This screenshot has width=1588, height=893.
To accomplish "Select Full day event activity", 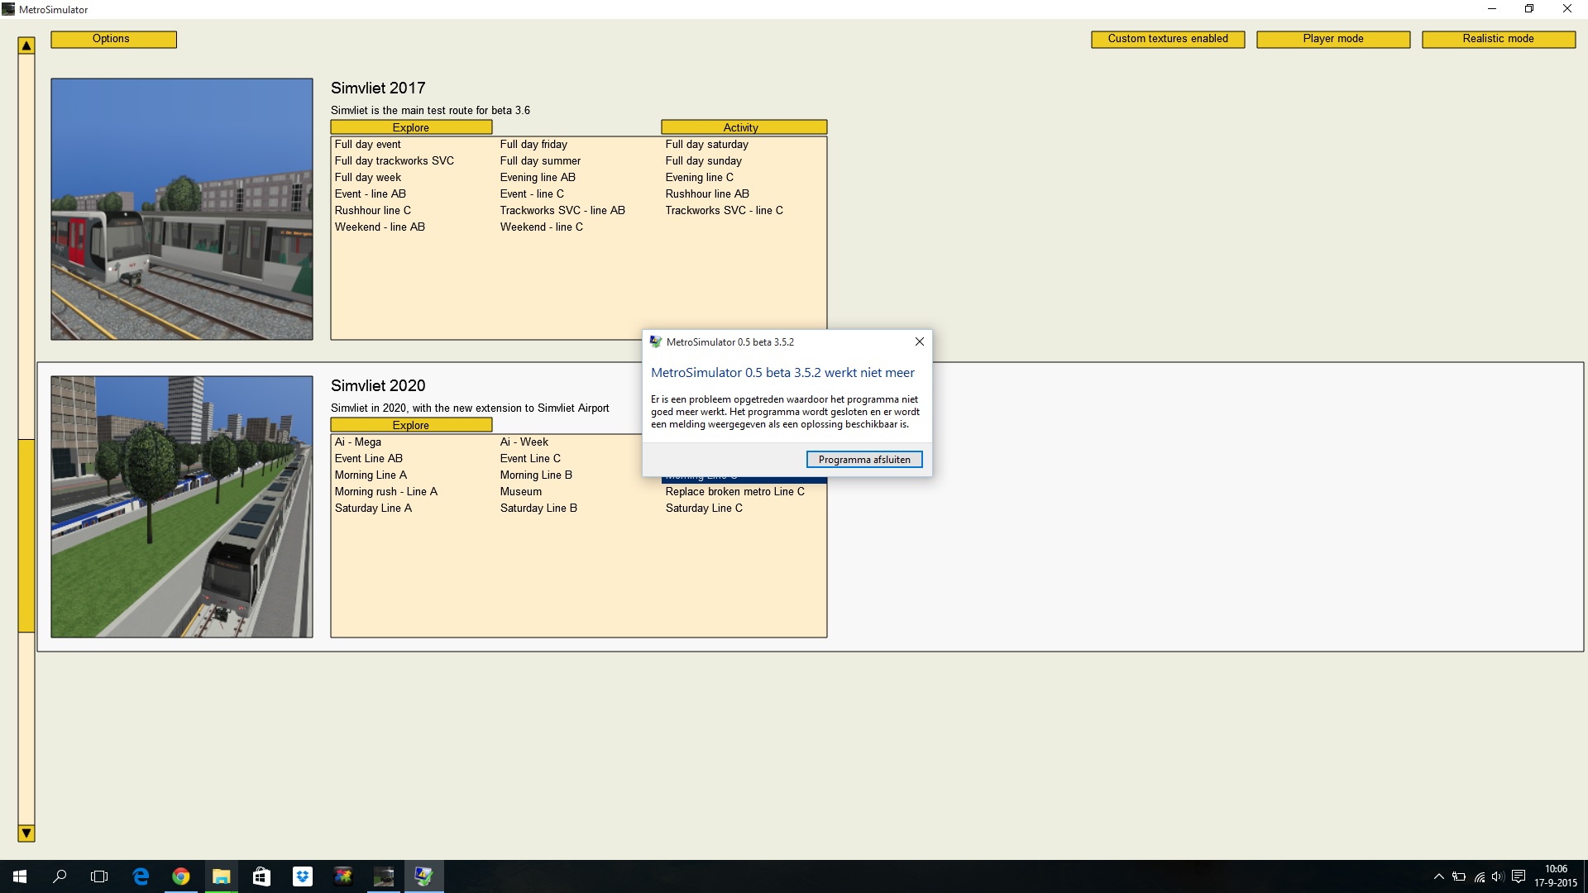I will (x=367, y=144).
